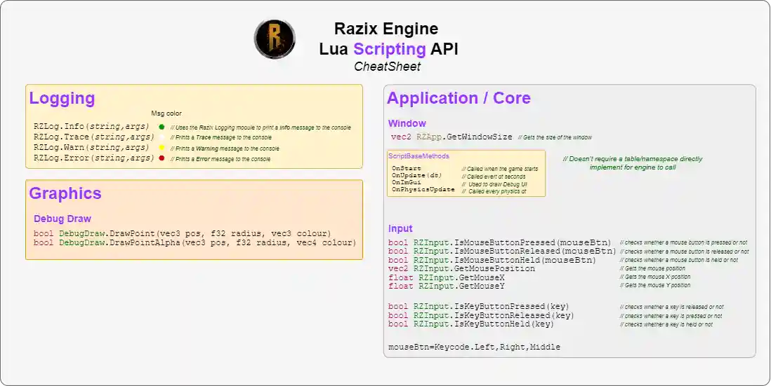Viewport: 771px width, 386px height.
Task: Click 'Prints a Error message to the console'
Action: tap(220, 160)
